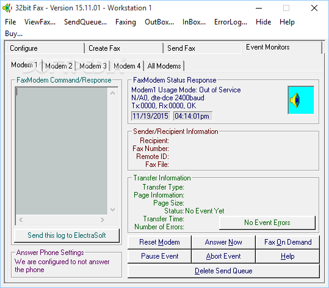Click the Reset Modem button
The image size is (329, 288).
[159, 242]
